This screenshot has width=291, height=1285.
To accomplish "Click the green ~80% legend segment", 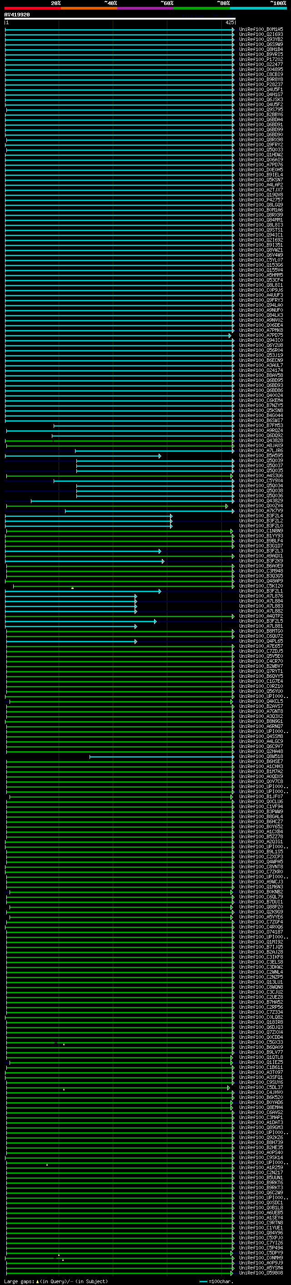I will coord(202,8).
